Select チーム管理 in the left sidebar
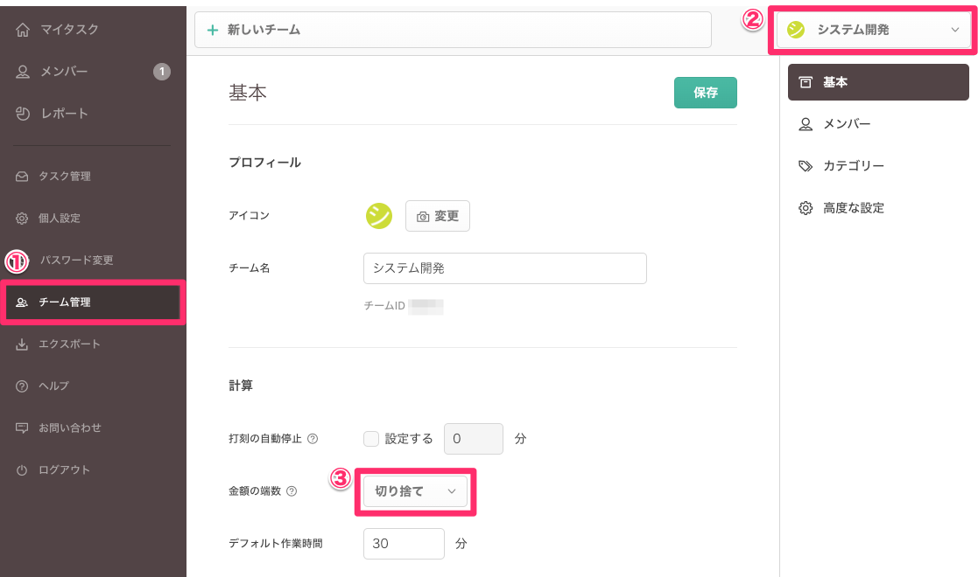The image size is (978, 577). pos(93,302)
